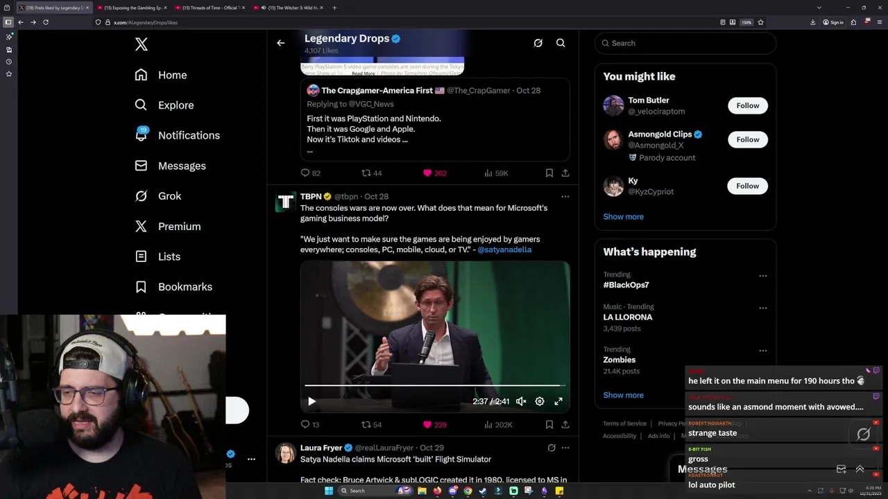
Task: Click Windows Start button on taskbar
Action: [x=329, y=491]
